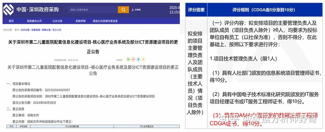Click the heading 二、更正信息
Viewport: 325px width, 132px height.
15,109
